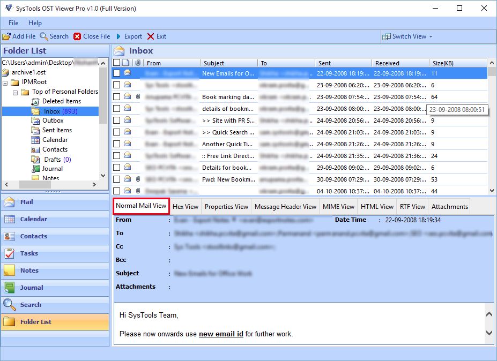Check the details of bookm... row checkbox
This screenshot has width=497, height=361.
click(x=117, y=108)
